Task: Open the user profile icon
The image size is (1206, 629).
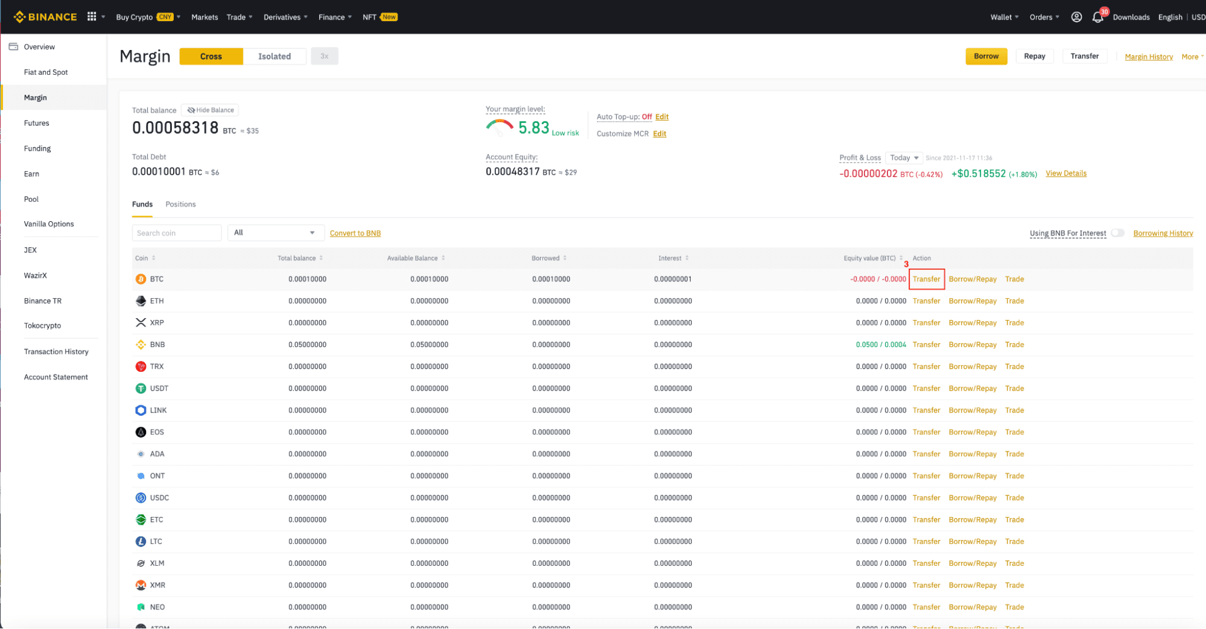Action: pyautogui.click(x=1076, y=17)
